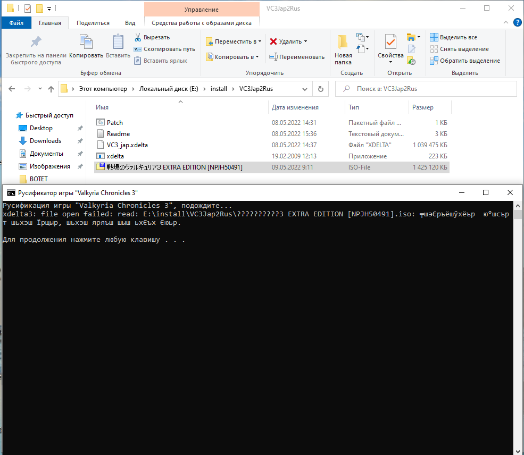Click Обратить выделение
Screen dimensions: 524x455
pos(465,61)
